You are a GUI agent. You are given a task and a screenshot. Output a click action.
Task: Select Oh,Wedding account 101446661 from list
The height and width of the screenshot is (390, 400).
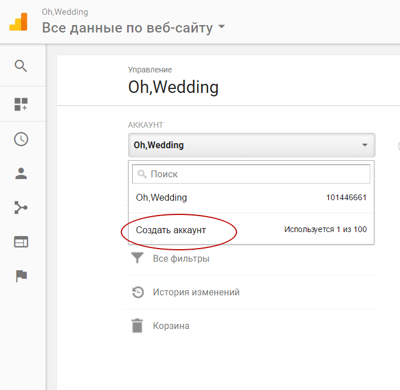coord(251,198)
